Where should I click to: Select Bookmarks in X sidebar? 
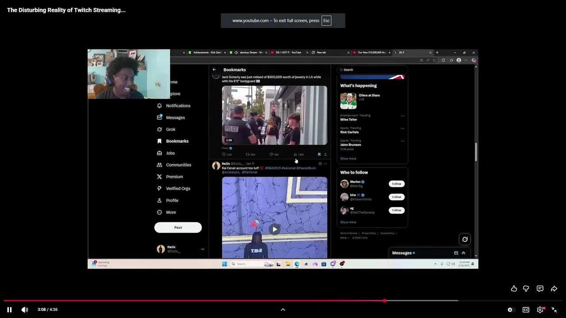173,141
